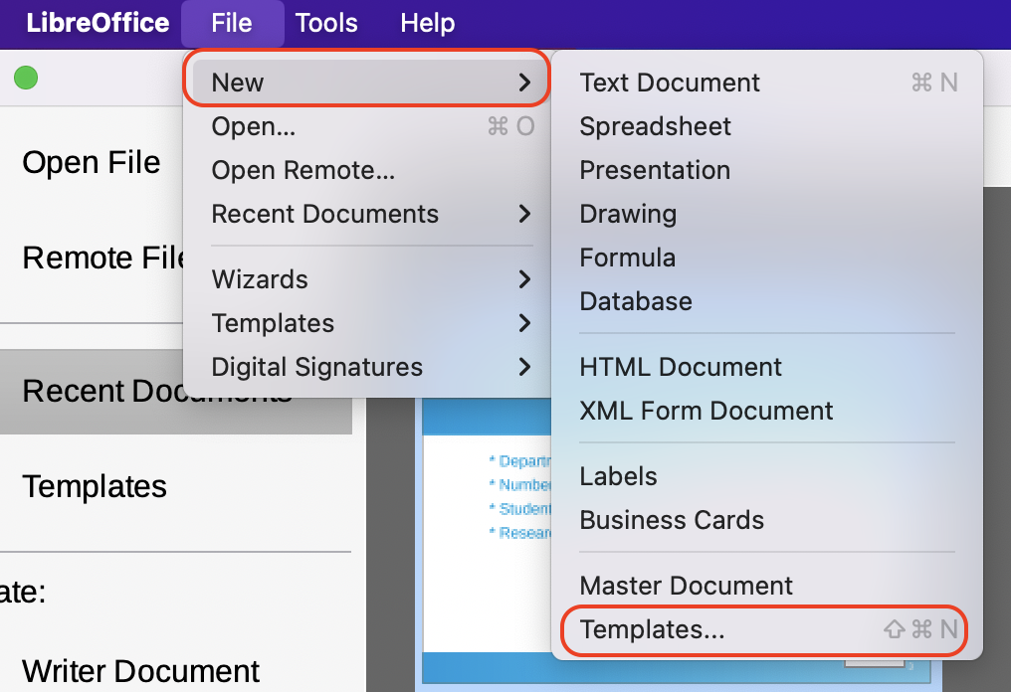
Task: Open the Tools menu
Action: (x=326, y=23)
